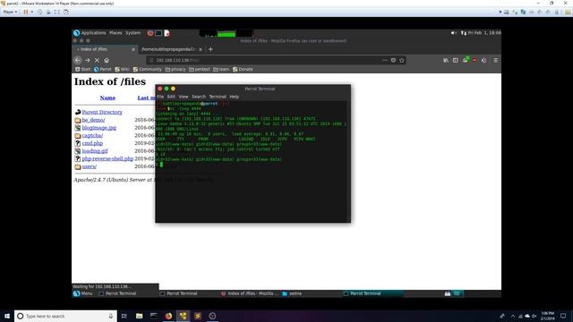Send Ctrl+Alt+Del via VMware toolbar icon

coord(39,12)
